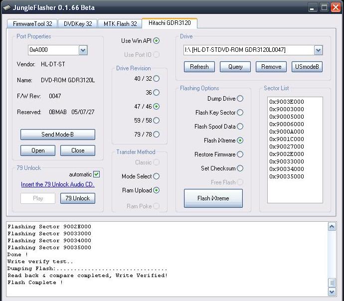Click the 79 Unlock button
The image size is (344, 301).
click(x=78, y=198)
